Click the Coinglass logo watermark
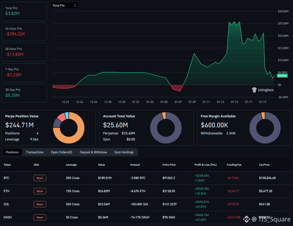This screenshot has height=226, width=293. coord(263,90)
